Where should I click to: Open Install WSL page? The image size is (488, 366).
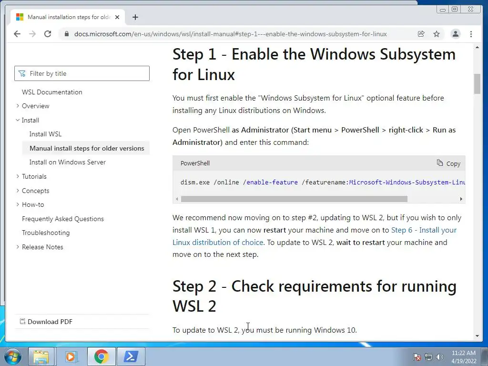45,134
